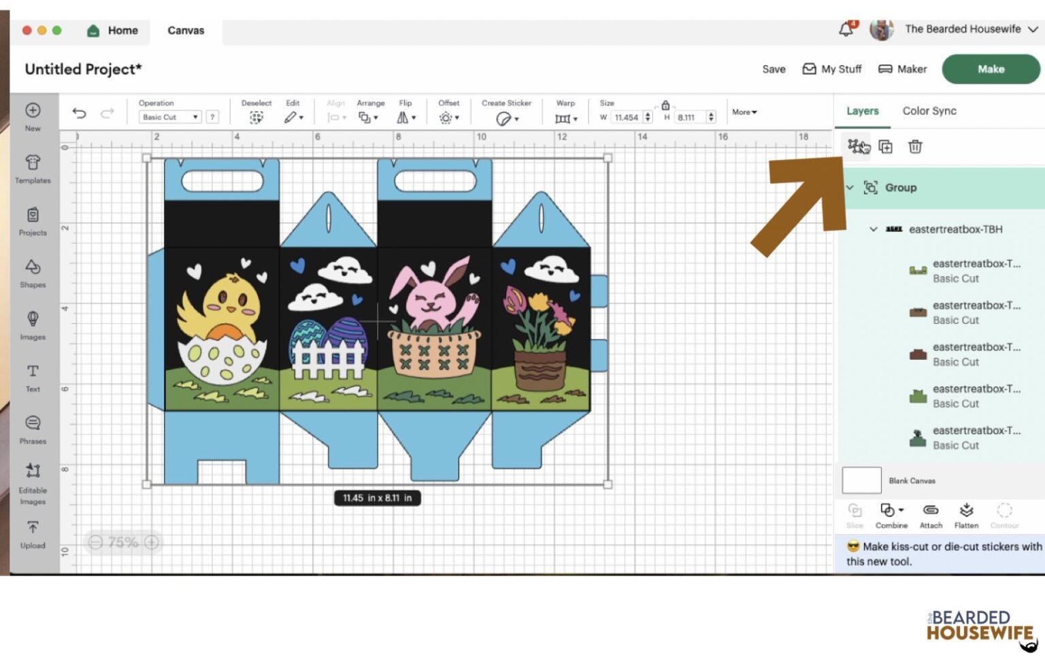1045x664 pixels.
Task: Toggle the size aspect ratio lock
Action: (x=665, y=105)
